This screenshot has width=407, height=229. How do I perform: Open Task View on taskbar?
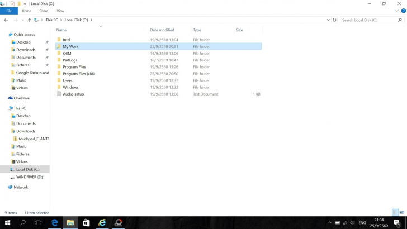point(38,222)
